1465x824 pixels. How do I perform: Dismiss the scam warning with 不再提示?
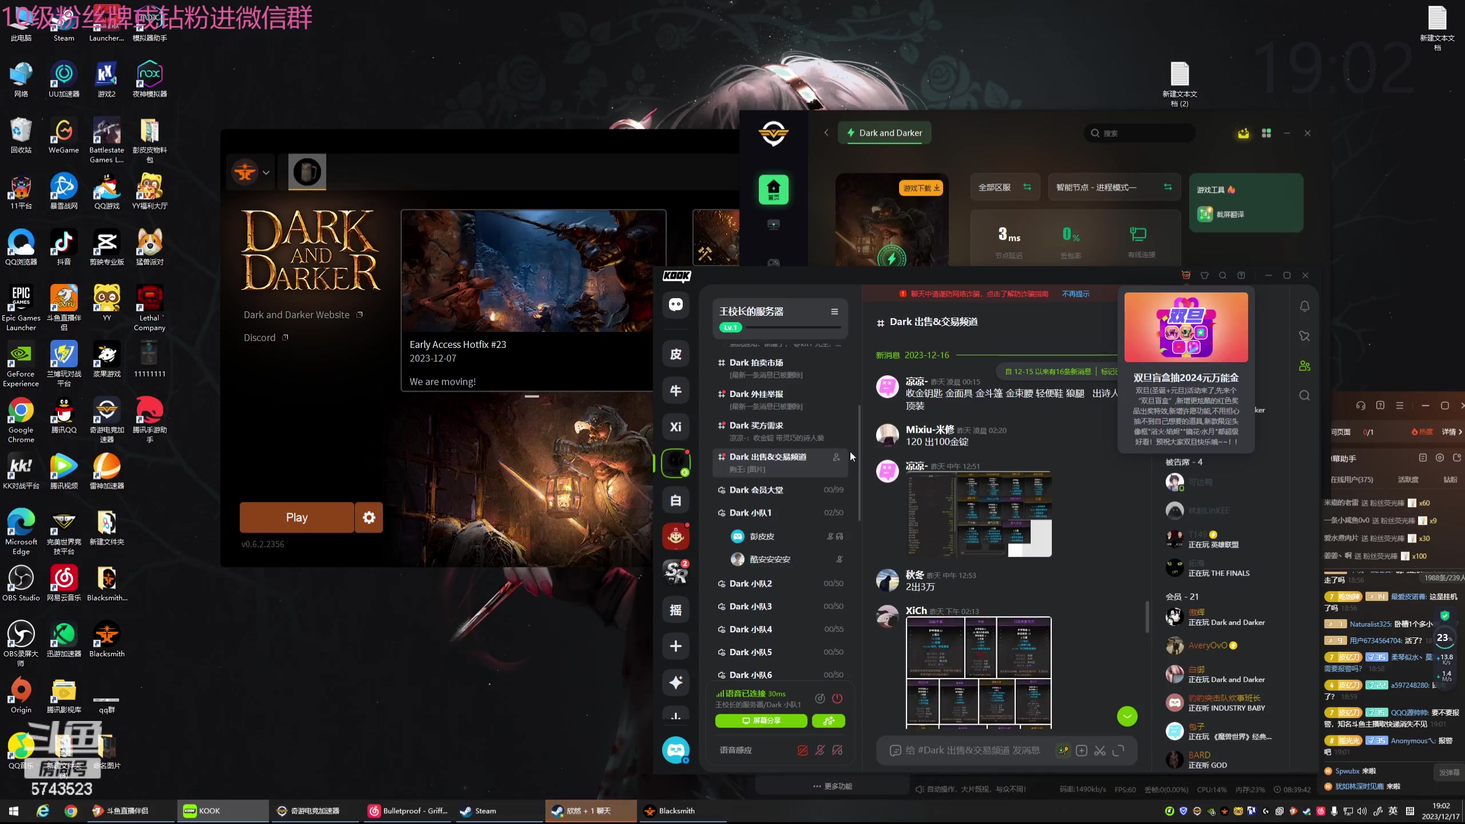(1076, 294)
